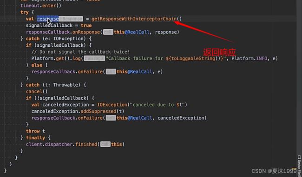Click 'this' argument in finished() call

pyautogui.click(x=116, y=144)
